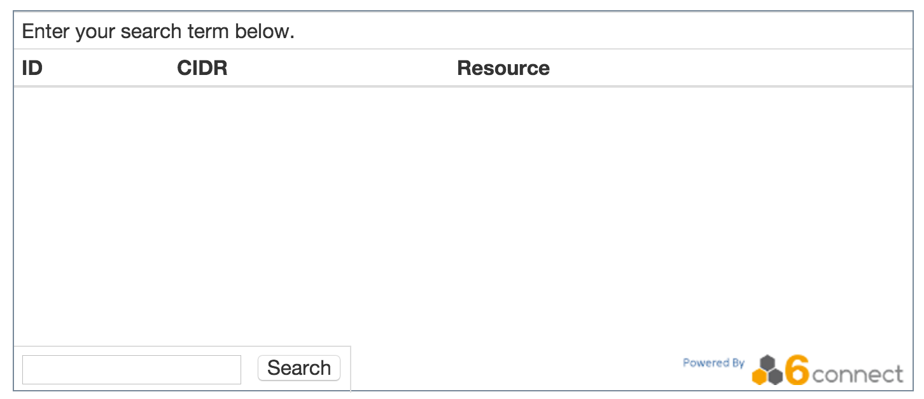
Task: Click the top gray hexagon logo icon
Action: (x=767, y=363)
